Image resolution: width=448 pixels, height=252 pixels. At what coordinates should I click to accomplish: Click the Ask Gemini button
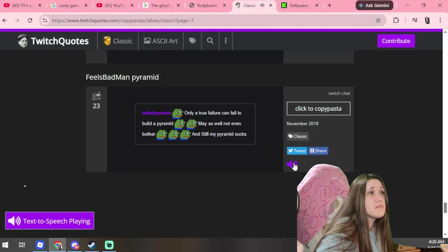pos(374,5)
